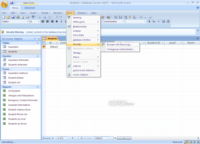Click the Open folder toolbar icon

8,17
